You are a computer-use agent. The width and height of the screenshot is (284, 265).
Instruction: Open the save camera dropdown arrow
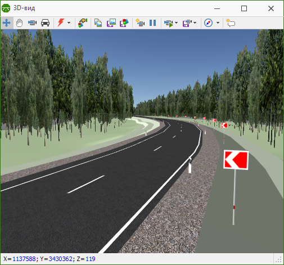click(195, 23)
